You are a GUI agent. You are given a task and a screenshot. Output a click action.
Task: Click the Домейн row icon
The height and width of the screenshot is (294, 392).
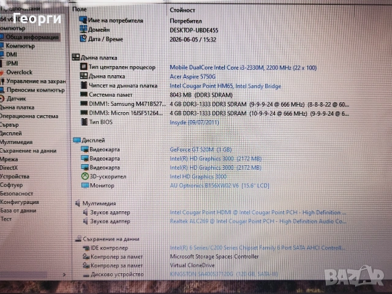(x=83, y=29)
